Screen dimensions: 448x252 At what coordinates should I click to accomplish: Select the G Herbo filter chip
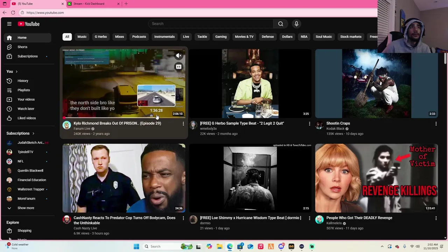pos(101,37)
